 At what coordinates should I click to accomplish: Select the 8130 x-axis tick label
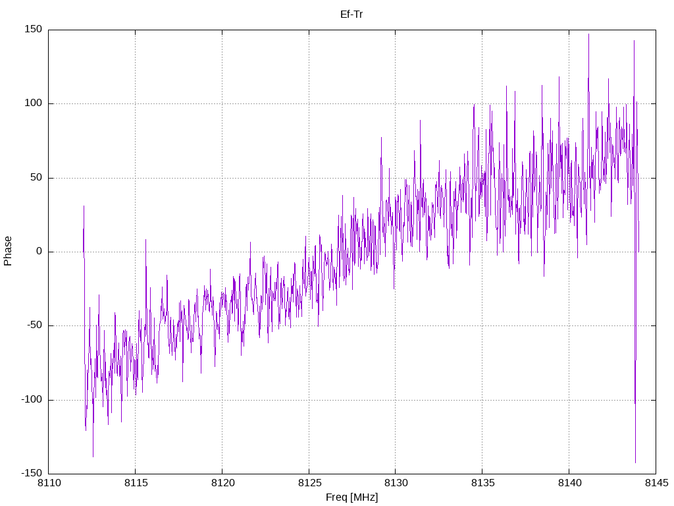pos(396,483)
